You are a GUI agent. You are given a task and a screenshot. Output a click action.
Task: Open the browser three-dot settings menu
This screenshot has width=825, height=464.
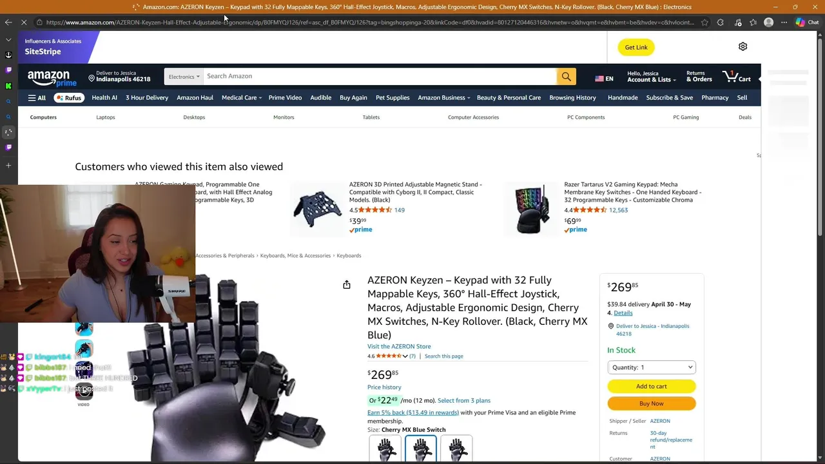tap(783, 22)
